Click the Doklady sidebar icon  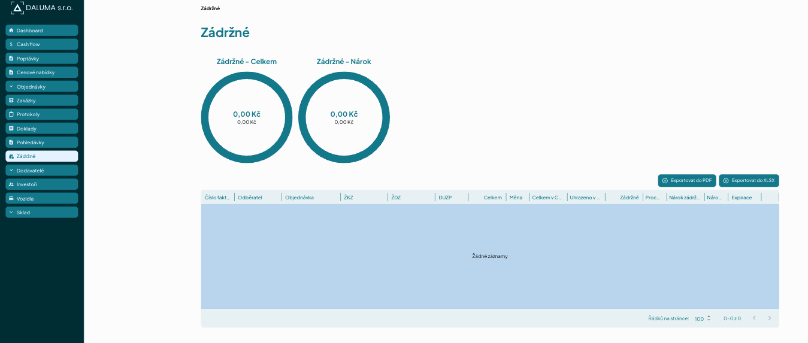pyautogui.click(x=11, y=128)
